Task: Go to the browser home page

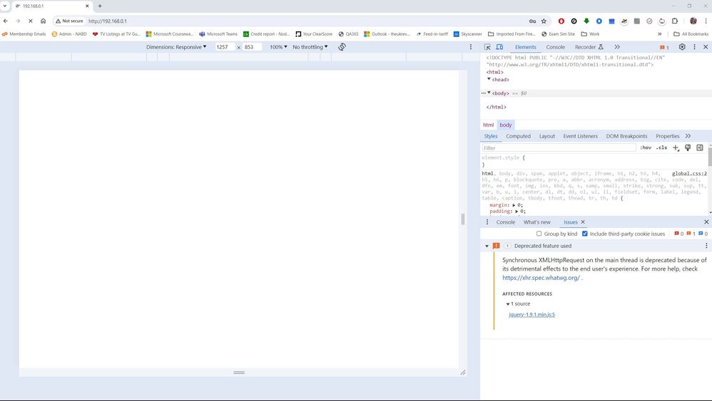Action: click(x=43, y=21)
